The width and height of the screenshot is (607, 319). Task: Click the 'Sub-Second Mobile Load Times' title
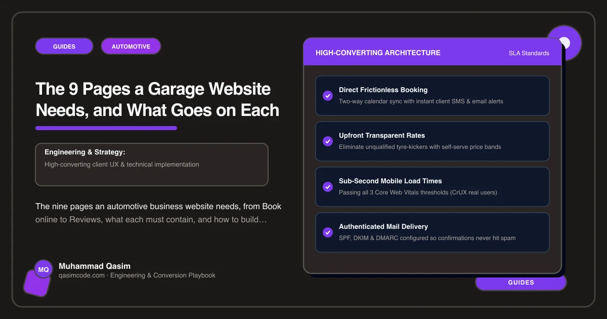391,181
